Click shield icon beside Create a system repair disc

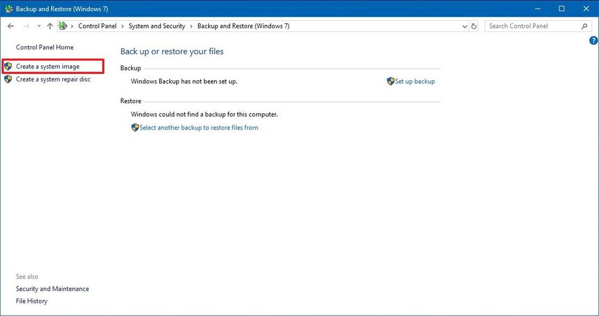8,80
